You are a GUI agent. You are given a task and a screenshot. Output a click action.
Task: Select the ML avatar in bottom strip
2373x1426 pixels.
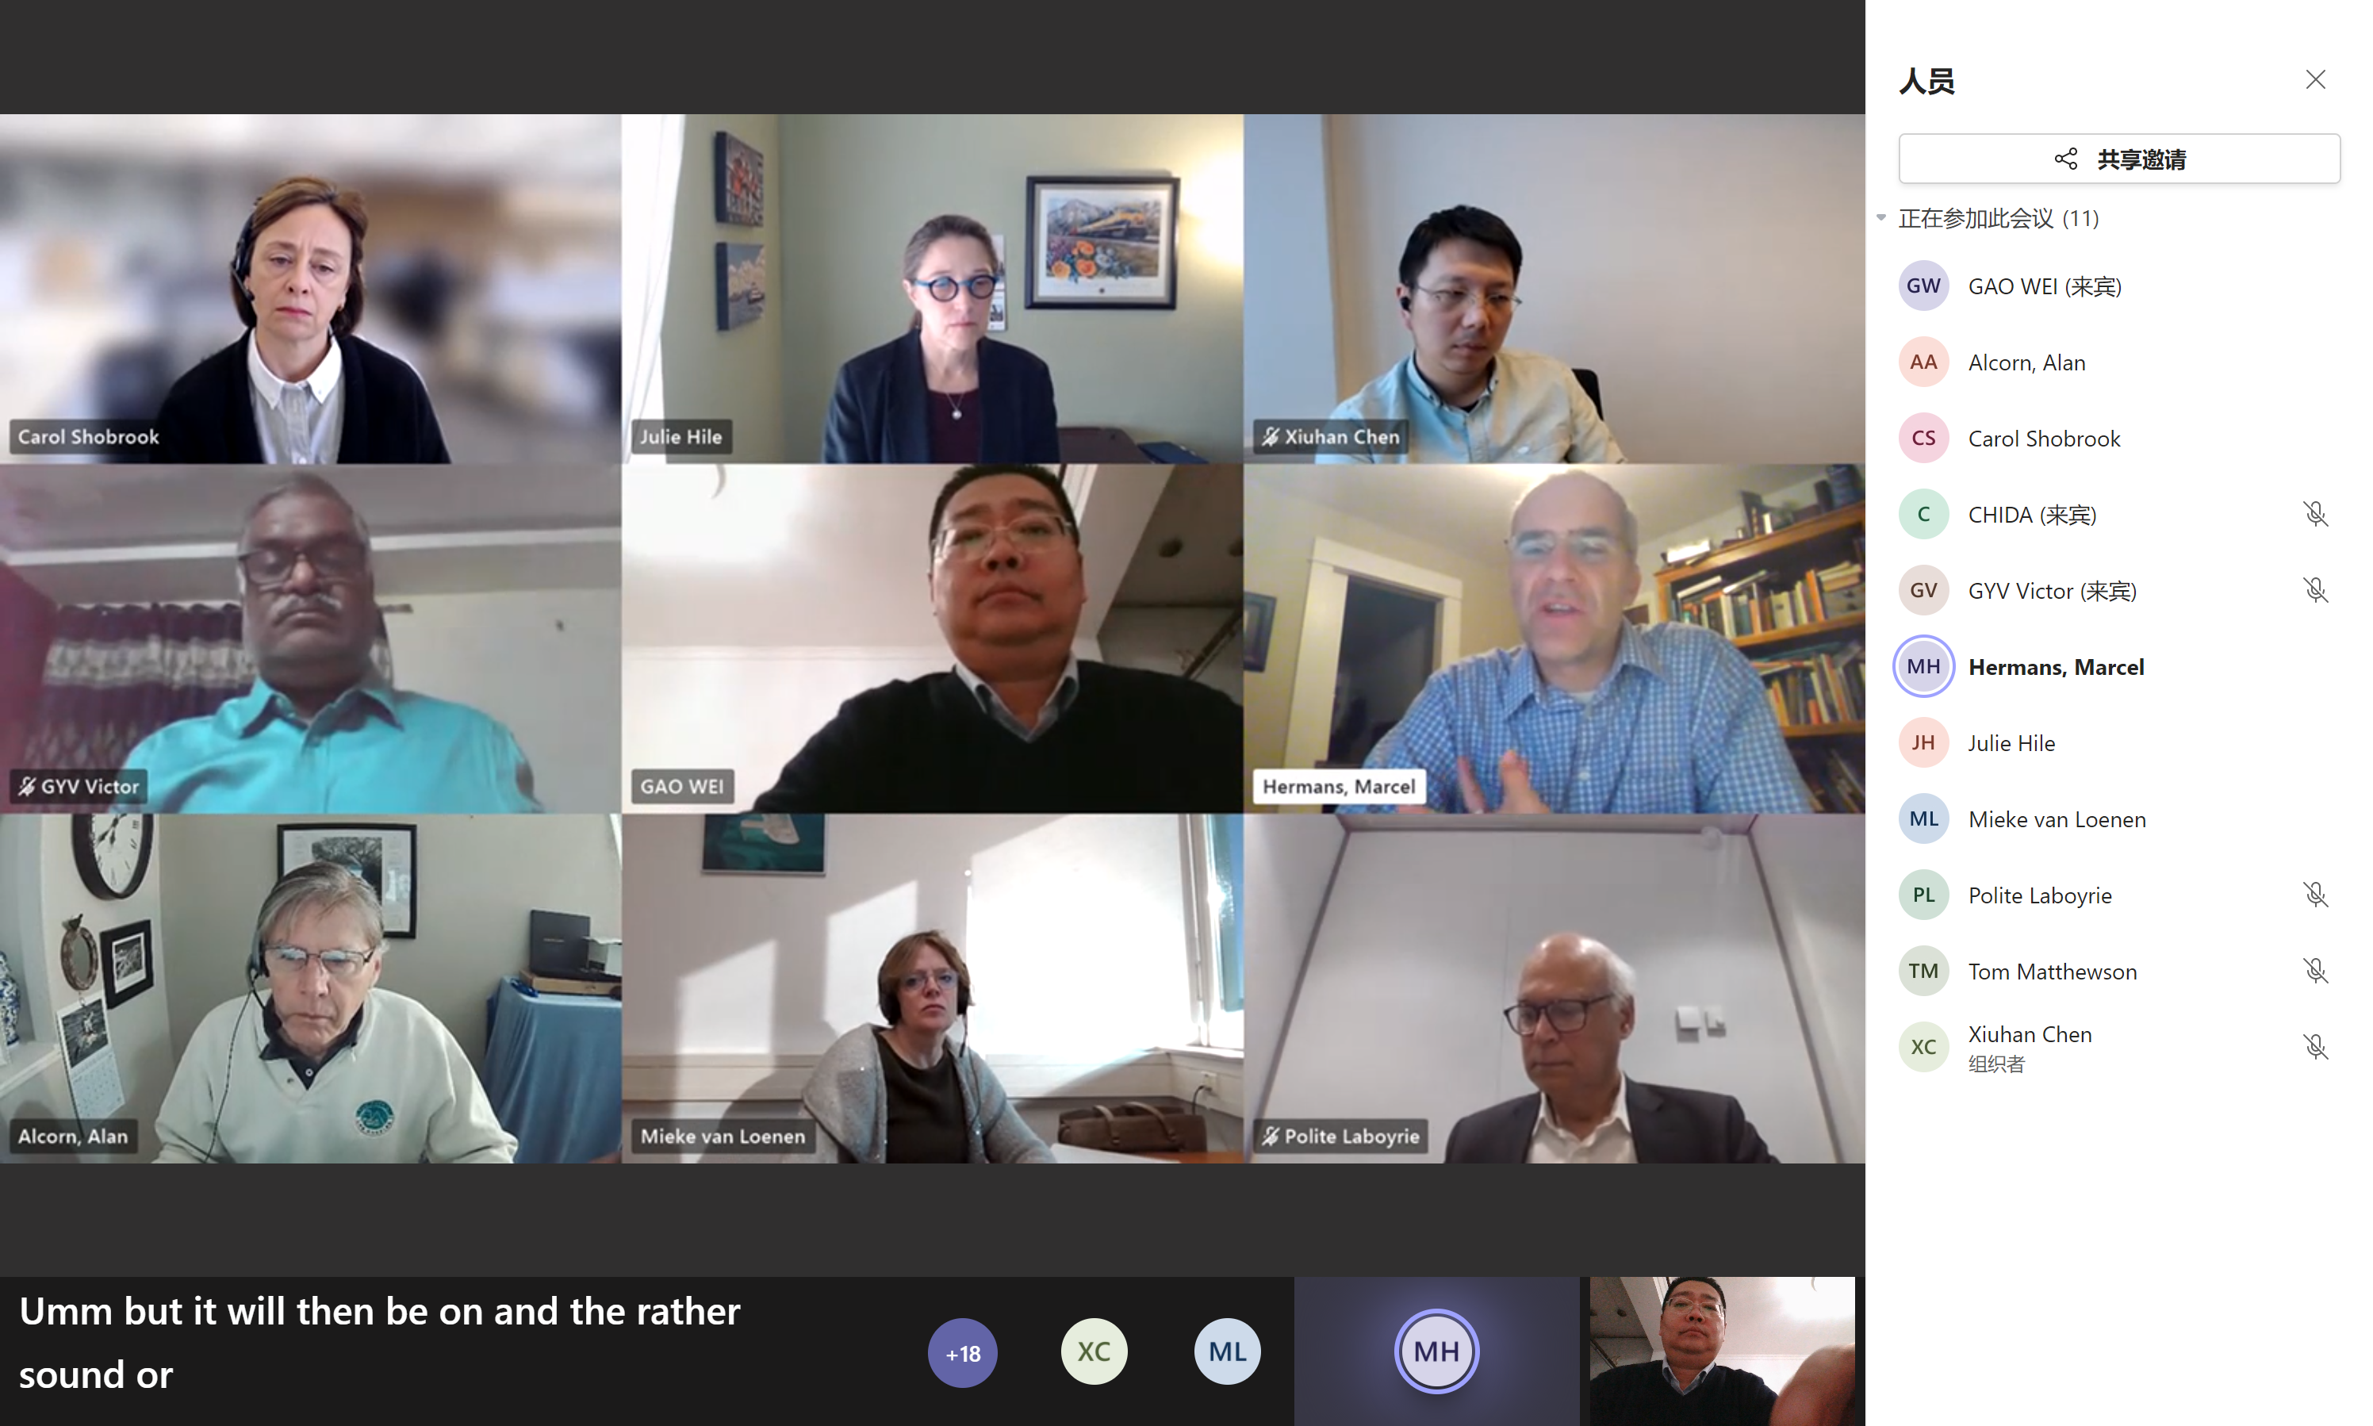click(x=1227, y=1351)
